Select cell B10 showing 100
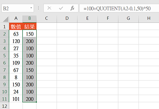159x109 pixels. pos(29,92)
